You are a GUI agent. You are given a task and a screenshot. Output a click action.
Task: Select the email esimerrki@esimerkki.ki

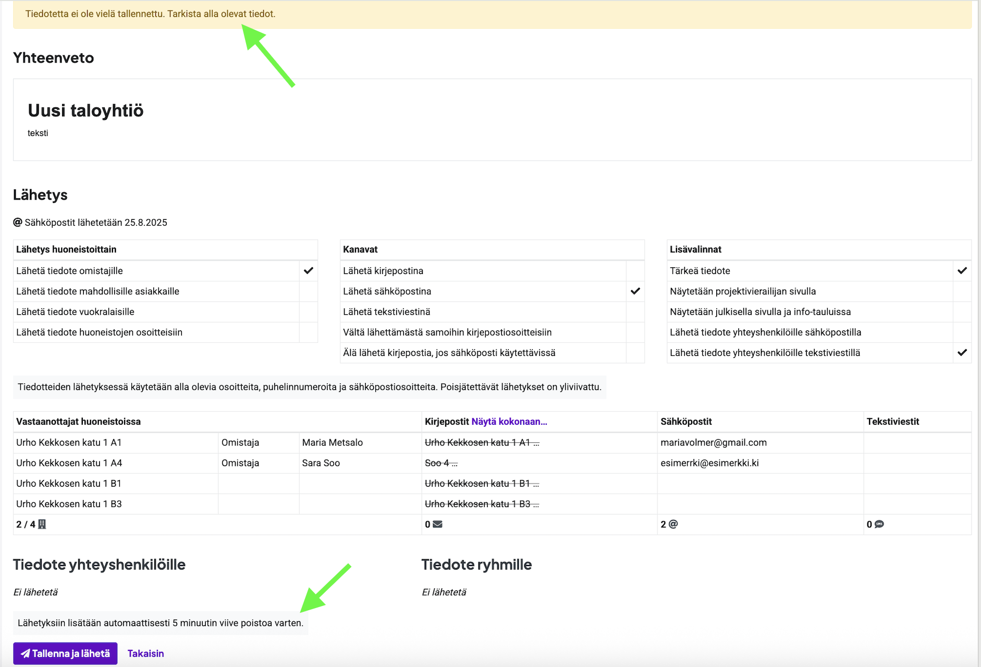click(x=709, y=463)
